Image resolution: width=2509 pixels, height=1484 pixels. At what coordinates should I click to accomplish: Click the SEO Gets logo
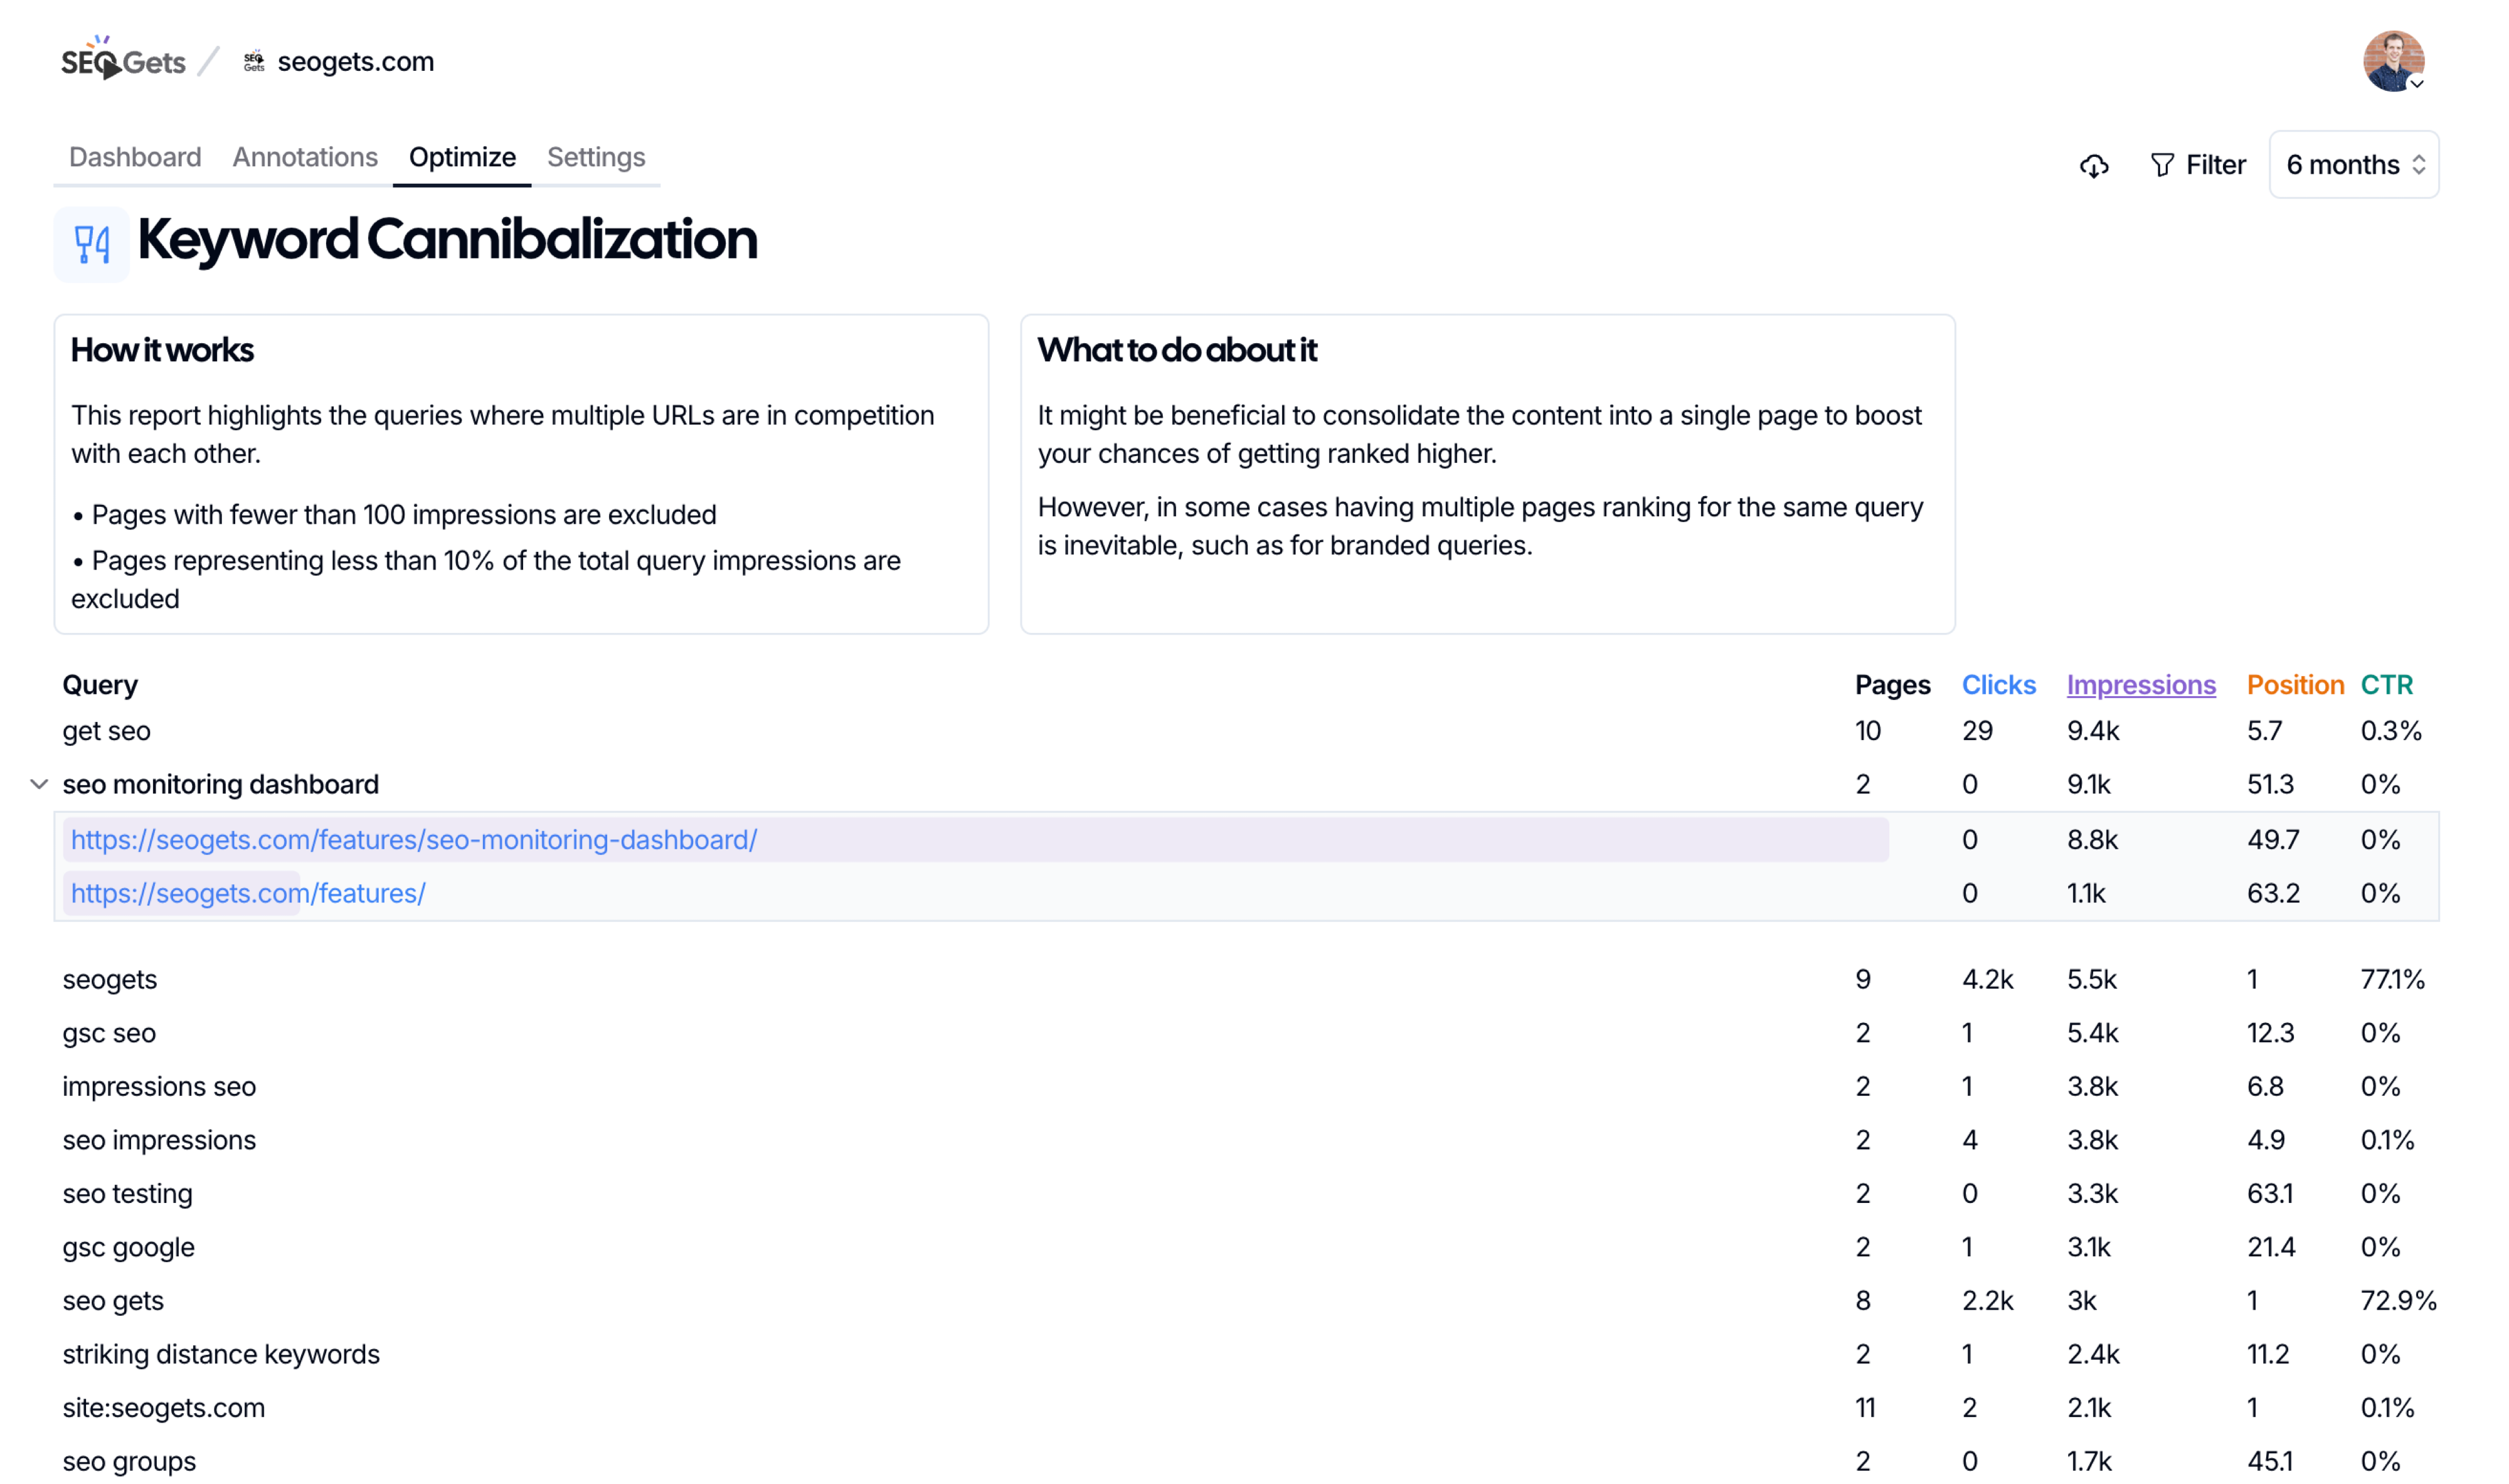123,61
